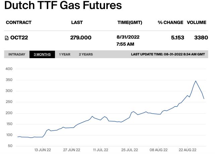Click the VOLUME column header
This screenshot has height=154, width=215.
pyautogui.click(x=197, y=22)
